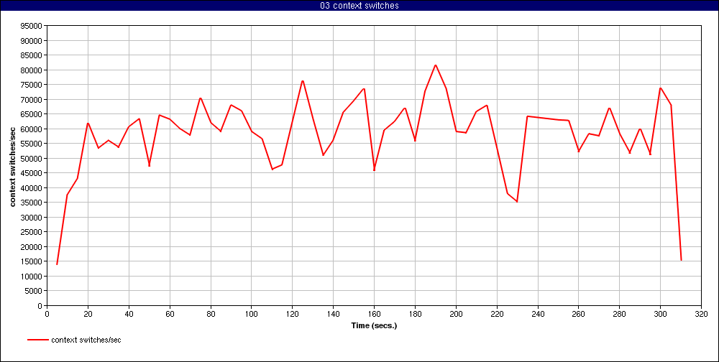Click the 220 tick on the time axis
Viewport: 719px width, 362px height.
[x=497, y=314]
